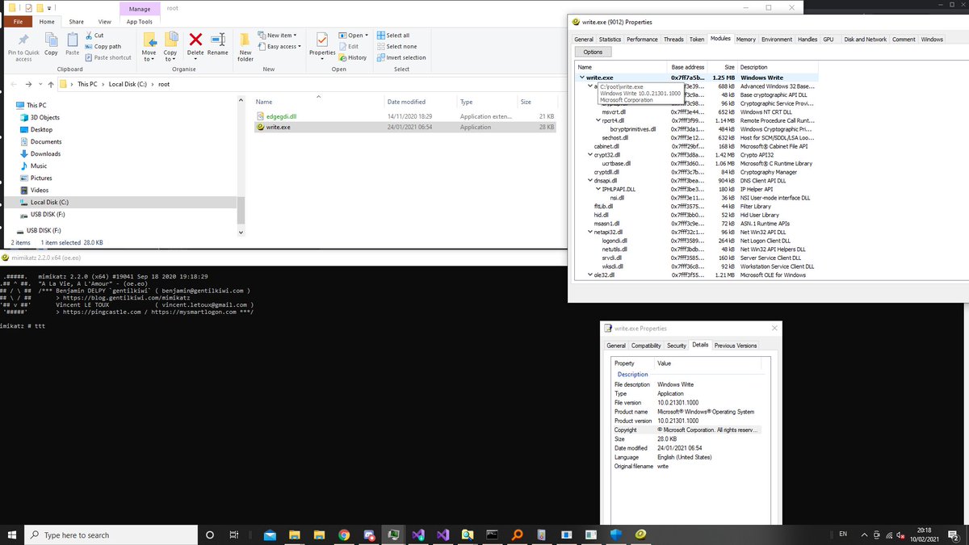Sort modules by Base address column
This screenshot has height=545, width=969.
[x=689, y=67]
